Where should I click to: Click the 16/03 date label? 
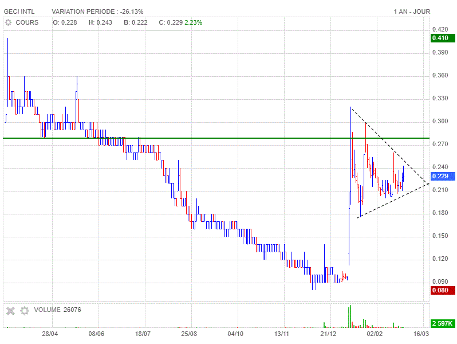click(x=421, y=334)
